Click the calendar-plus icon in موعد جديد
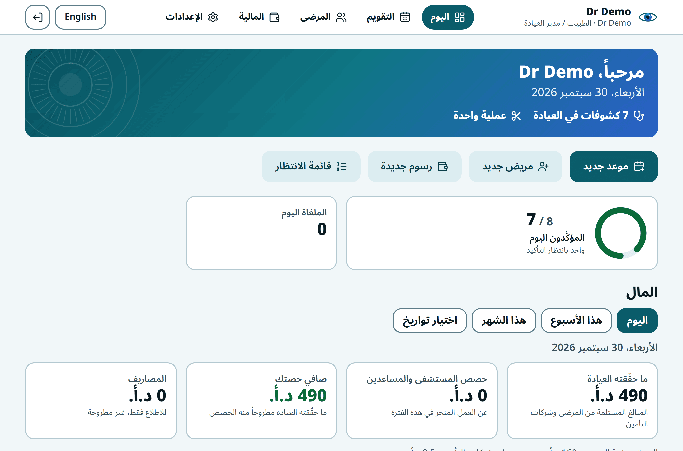The image size is (683, 451). 639,167
